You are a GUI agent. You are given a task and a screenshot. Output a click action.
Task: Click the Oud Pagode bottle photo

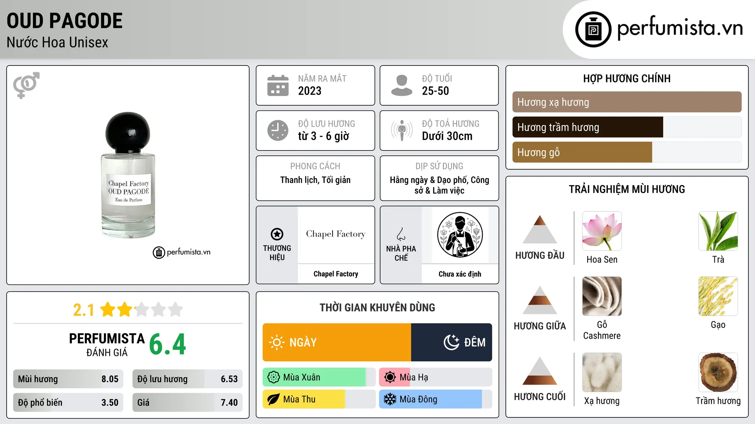(x=128, y=175)
